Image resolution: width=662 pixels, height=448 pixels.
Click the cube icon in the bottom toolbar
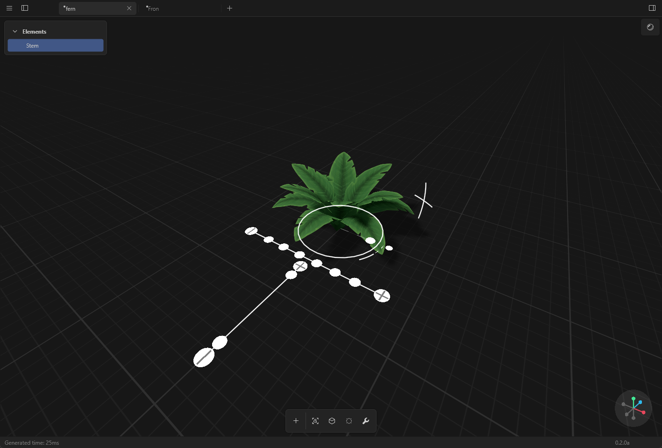332,421
